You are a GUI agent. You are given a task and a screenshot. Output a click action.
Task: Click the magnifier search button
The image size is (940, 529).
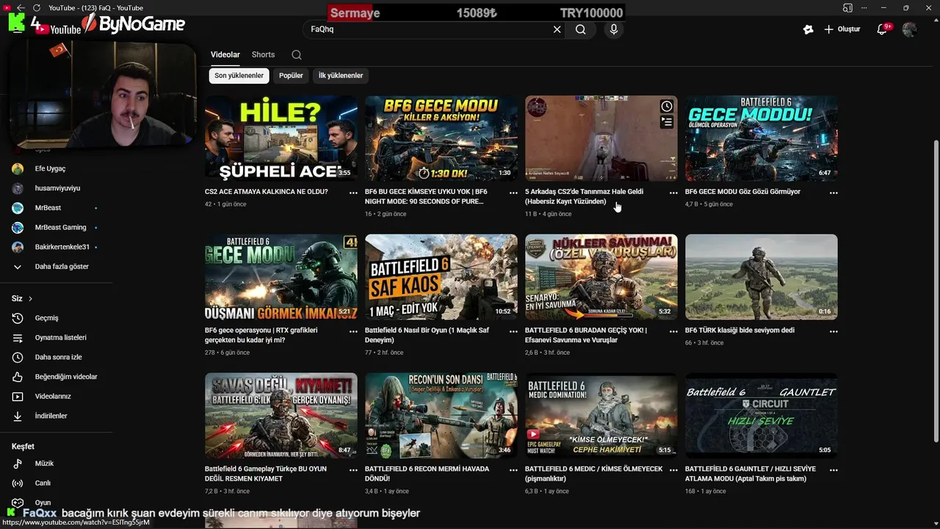coord(581,29)
